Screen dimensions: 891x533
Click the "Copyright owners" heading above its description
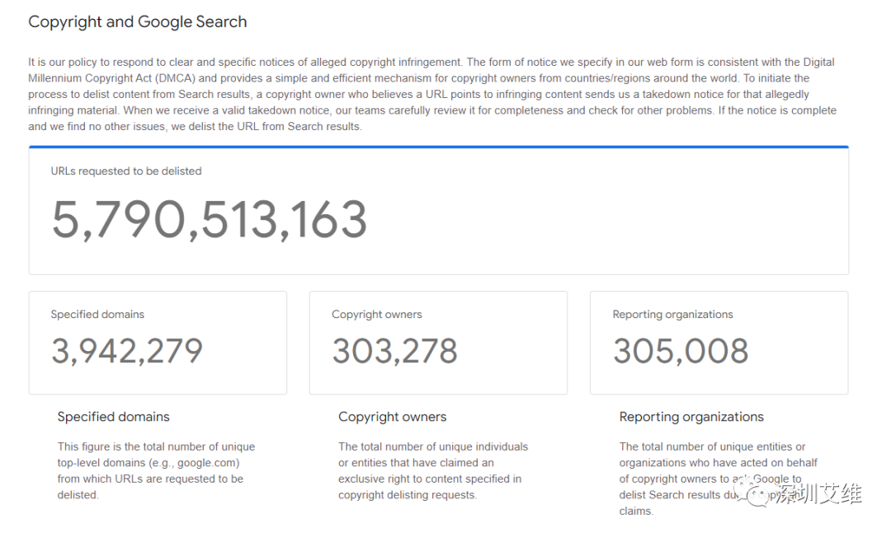[x=393, y=417]
